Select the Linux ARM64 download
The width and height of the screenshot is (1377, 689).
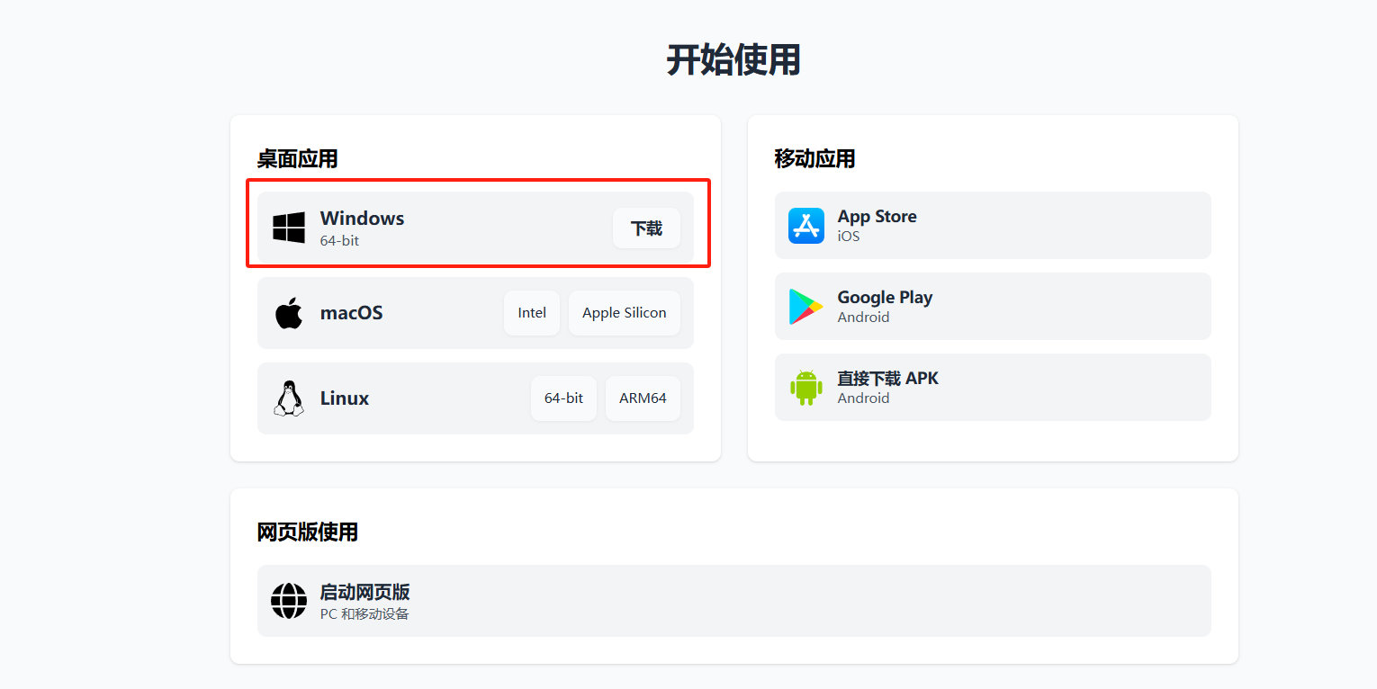pyautogui.click(x=643, y=398)
